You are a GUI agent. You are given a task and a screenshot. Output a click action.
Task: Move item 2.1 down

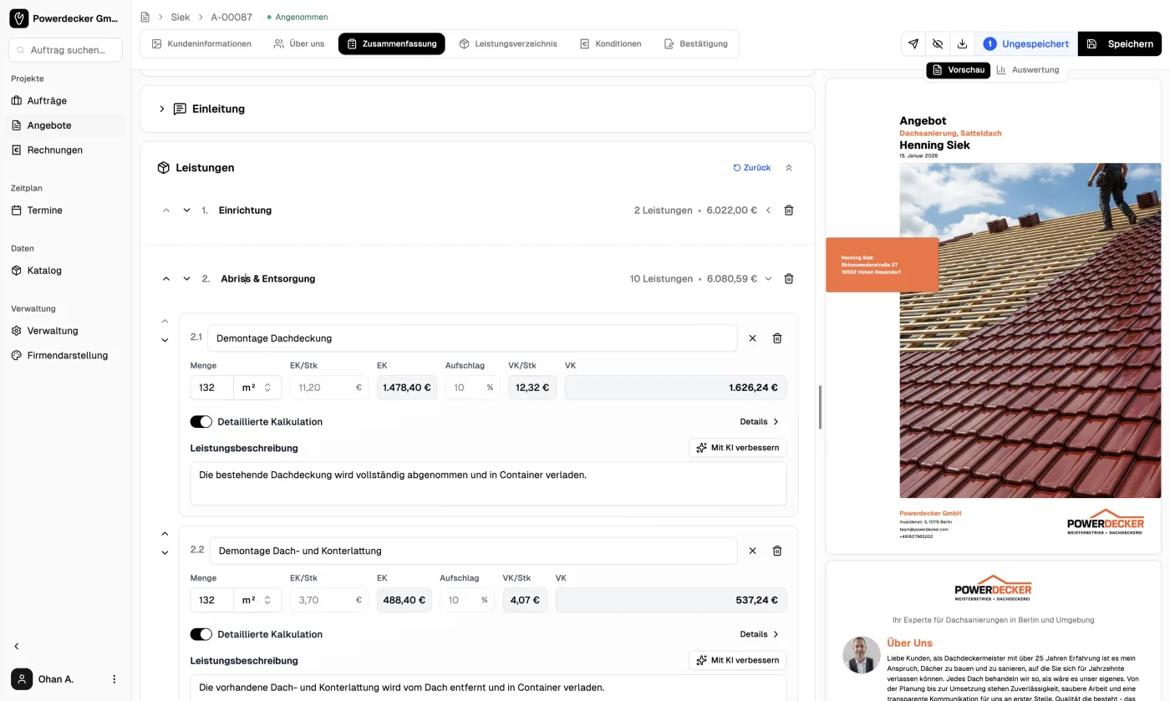(x=165, y=340)
